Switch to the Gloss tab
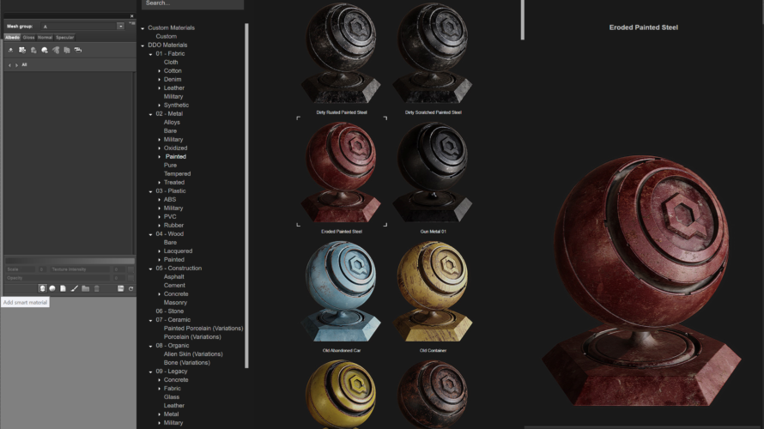 pos(28,38)
